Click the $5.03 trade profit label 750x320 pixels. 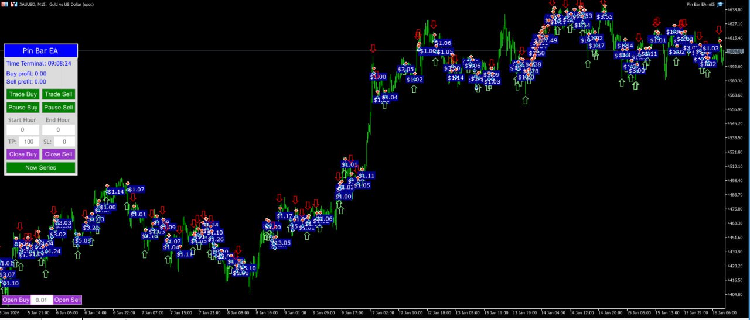coord(83,240)
